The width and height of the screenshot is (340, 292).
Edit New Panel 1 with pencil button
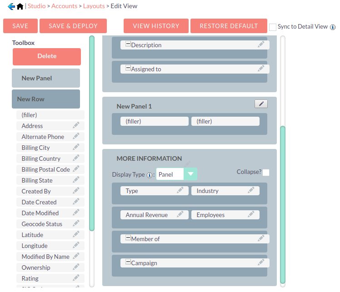261,104
